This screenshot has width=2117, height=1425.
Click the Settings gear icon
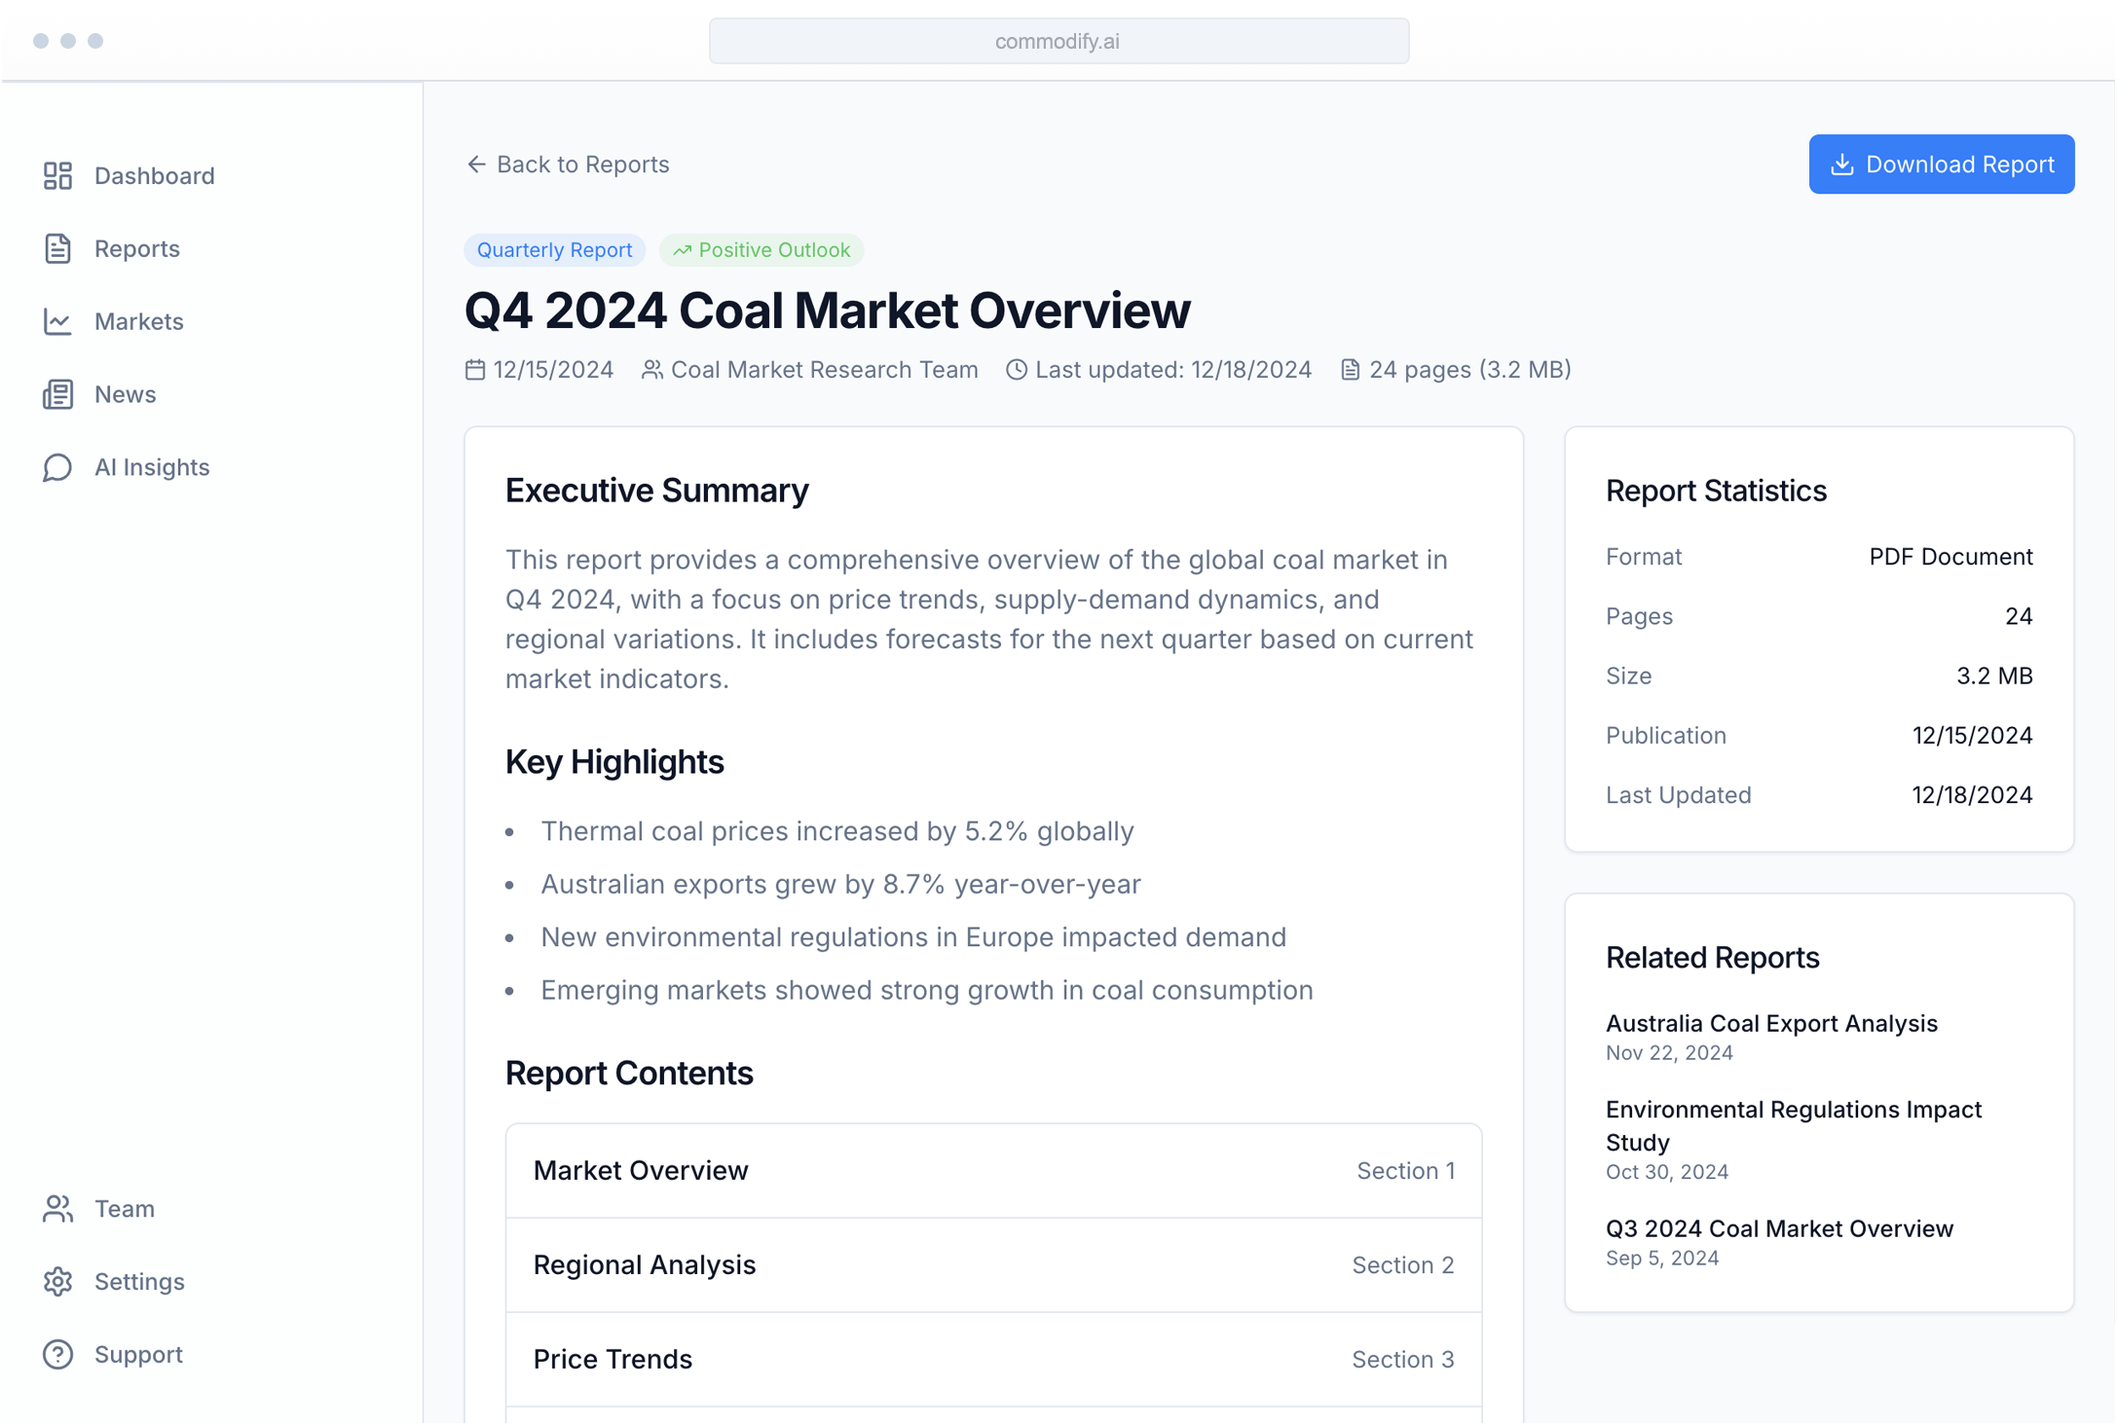point(57,1281)
